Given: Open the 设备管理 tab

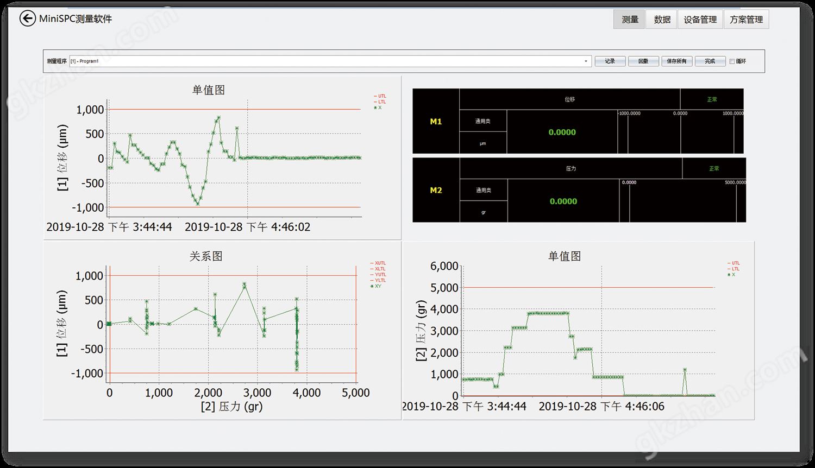Looking at the screenshot, I should pyautogui.click(x=700, y=19).
